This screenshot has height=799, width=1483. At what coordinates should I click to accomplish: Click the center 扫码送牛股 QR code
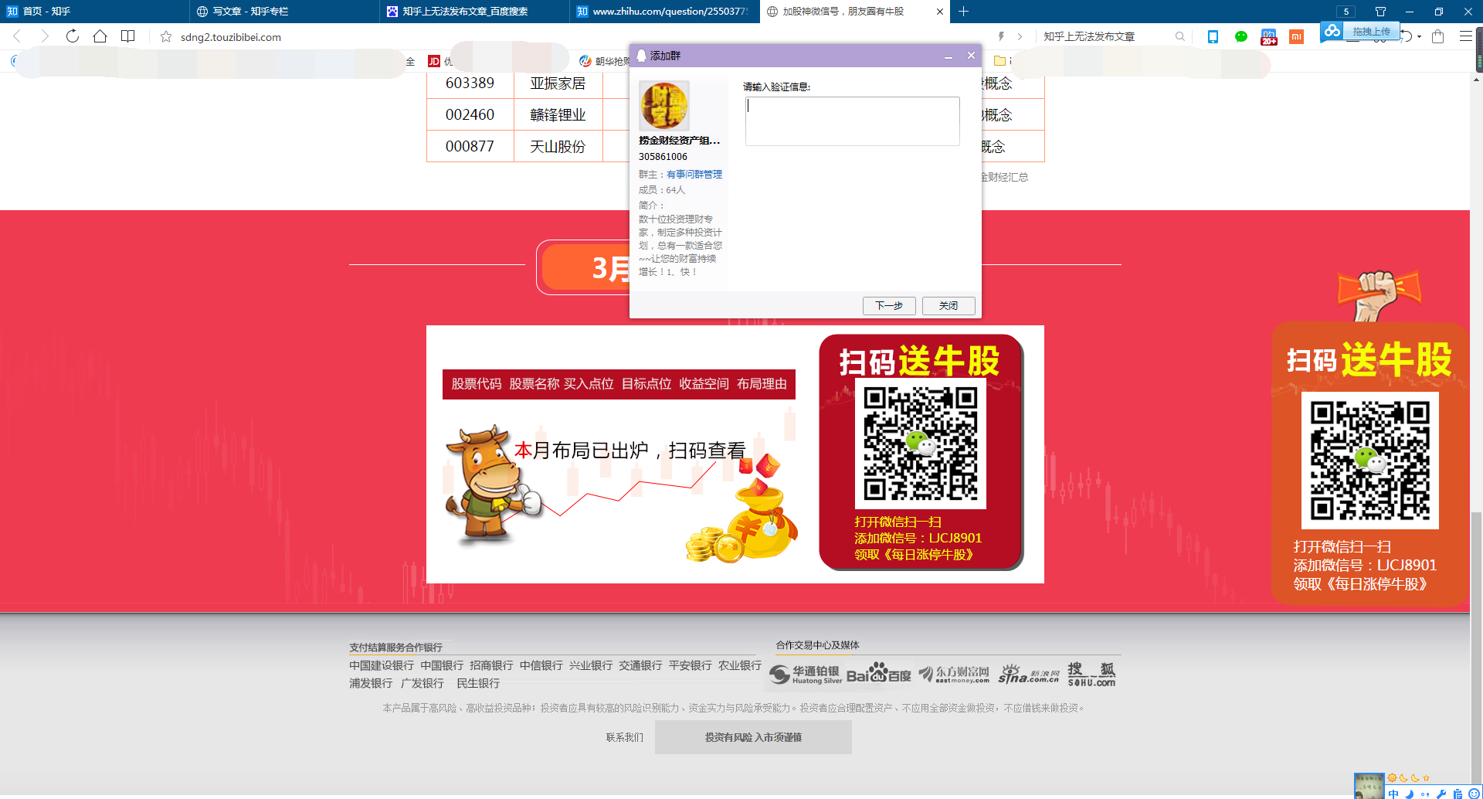(x=920, y=444)
